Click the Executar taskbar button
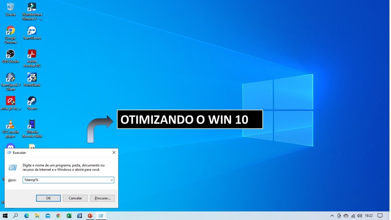Image resolution: width=391 pixels, height=220 pixels. pos(101,216)
